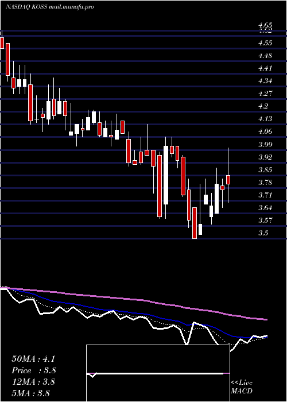Viewport: 287px width, 402px height.
Task: Click the 3.71 price axis label
Action: (265, 195)
